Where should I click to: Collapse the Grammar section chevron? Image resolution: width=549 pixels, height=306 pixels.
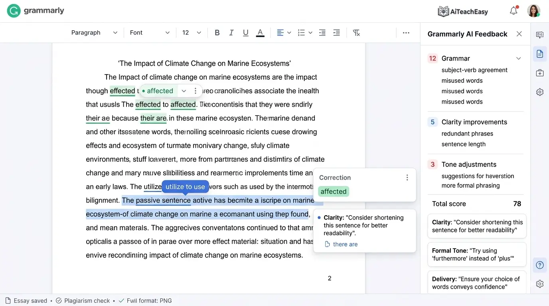pyautogui.click(x=519, y=58)
